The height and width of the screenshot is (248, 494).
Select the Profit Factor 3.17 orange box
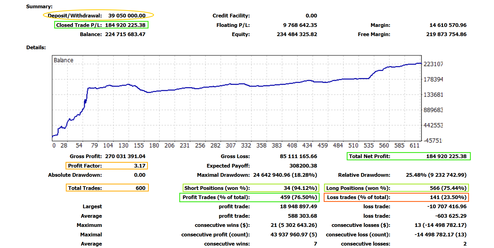coord(107,166)
